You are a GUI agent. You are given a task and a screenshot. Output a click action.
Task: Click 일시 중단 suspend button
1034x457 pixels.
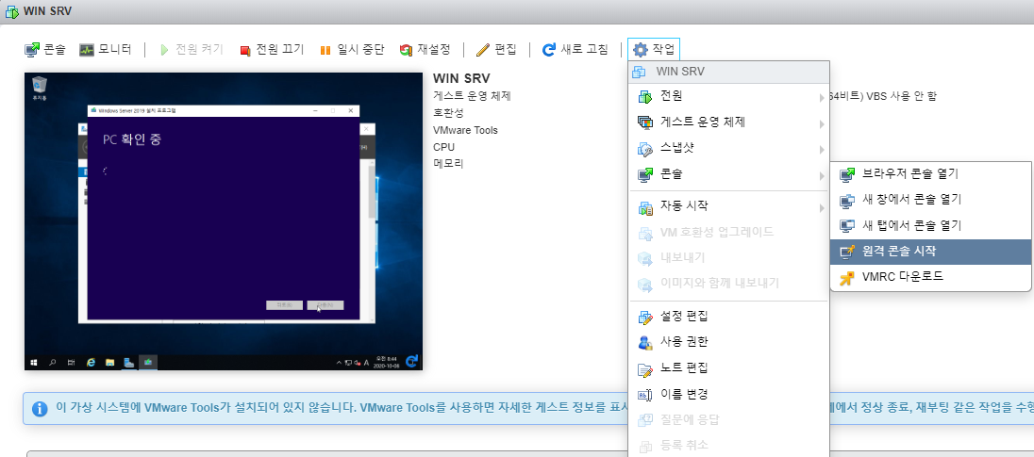(x=352, y=49)
